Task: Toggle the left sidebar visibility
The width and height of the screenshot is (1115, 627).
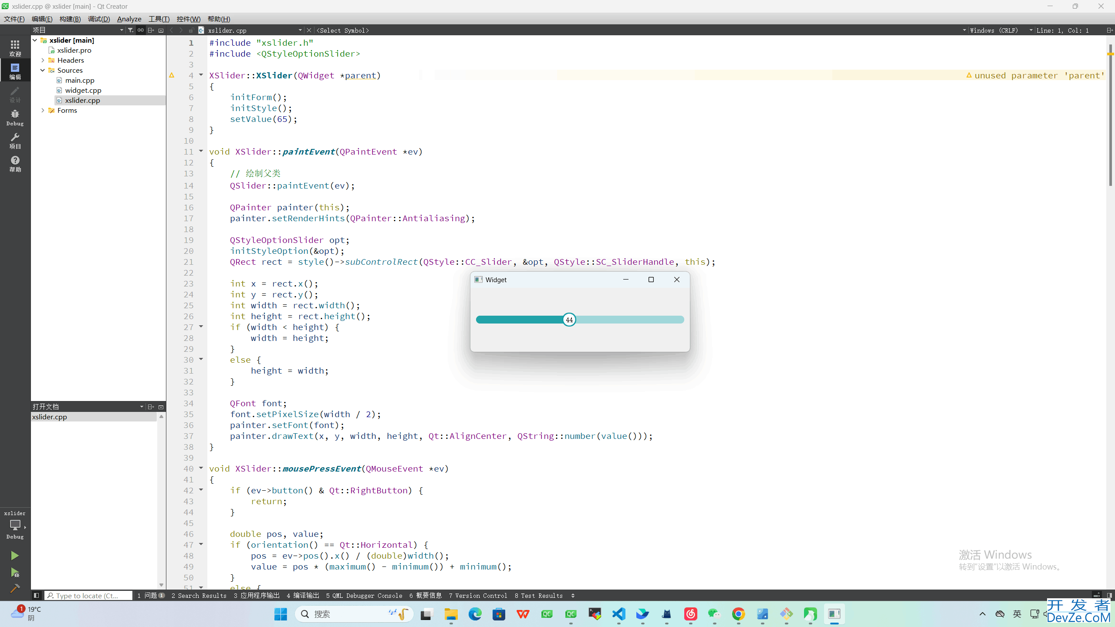Action: (x=37, y=595)
